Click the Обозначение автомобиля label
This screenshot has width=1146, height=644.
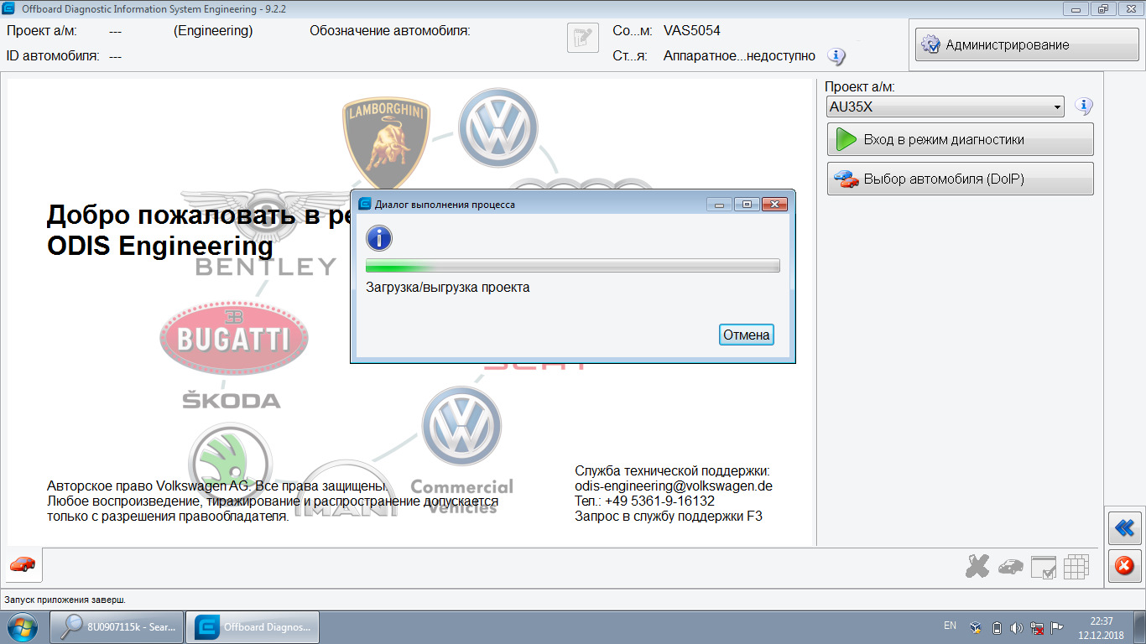[389, 31]
